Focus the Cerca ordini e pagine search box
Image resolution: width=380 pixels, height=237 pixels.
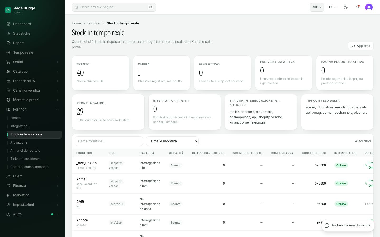114,7
